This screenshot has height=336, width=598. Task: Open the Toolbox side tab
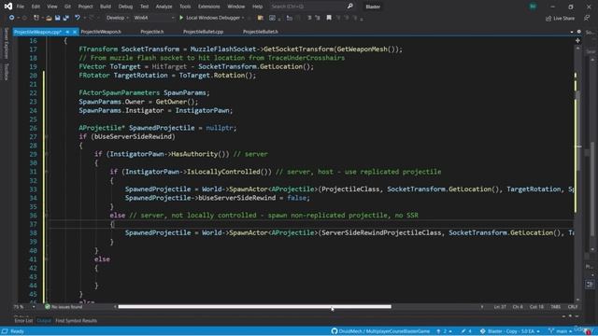point(6,72)
